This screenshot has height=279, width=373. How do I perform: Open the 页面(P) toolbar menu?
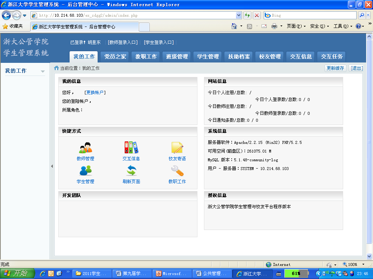tap(296, 26)
